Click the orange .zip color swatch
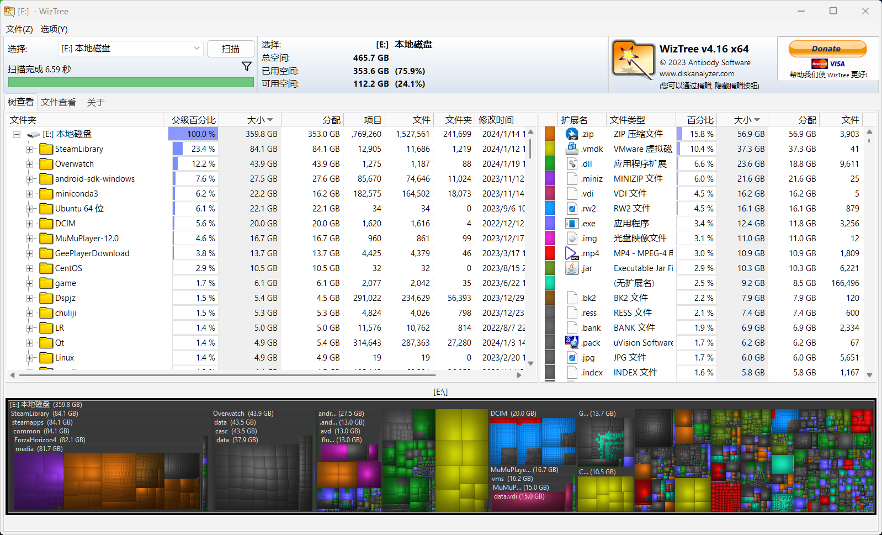The height and width of the screenshot is (535, 882). [550, 134]
